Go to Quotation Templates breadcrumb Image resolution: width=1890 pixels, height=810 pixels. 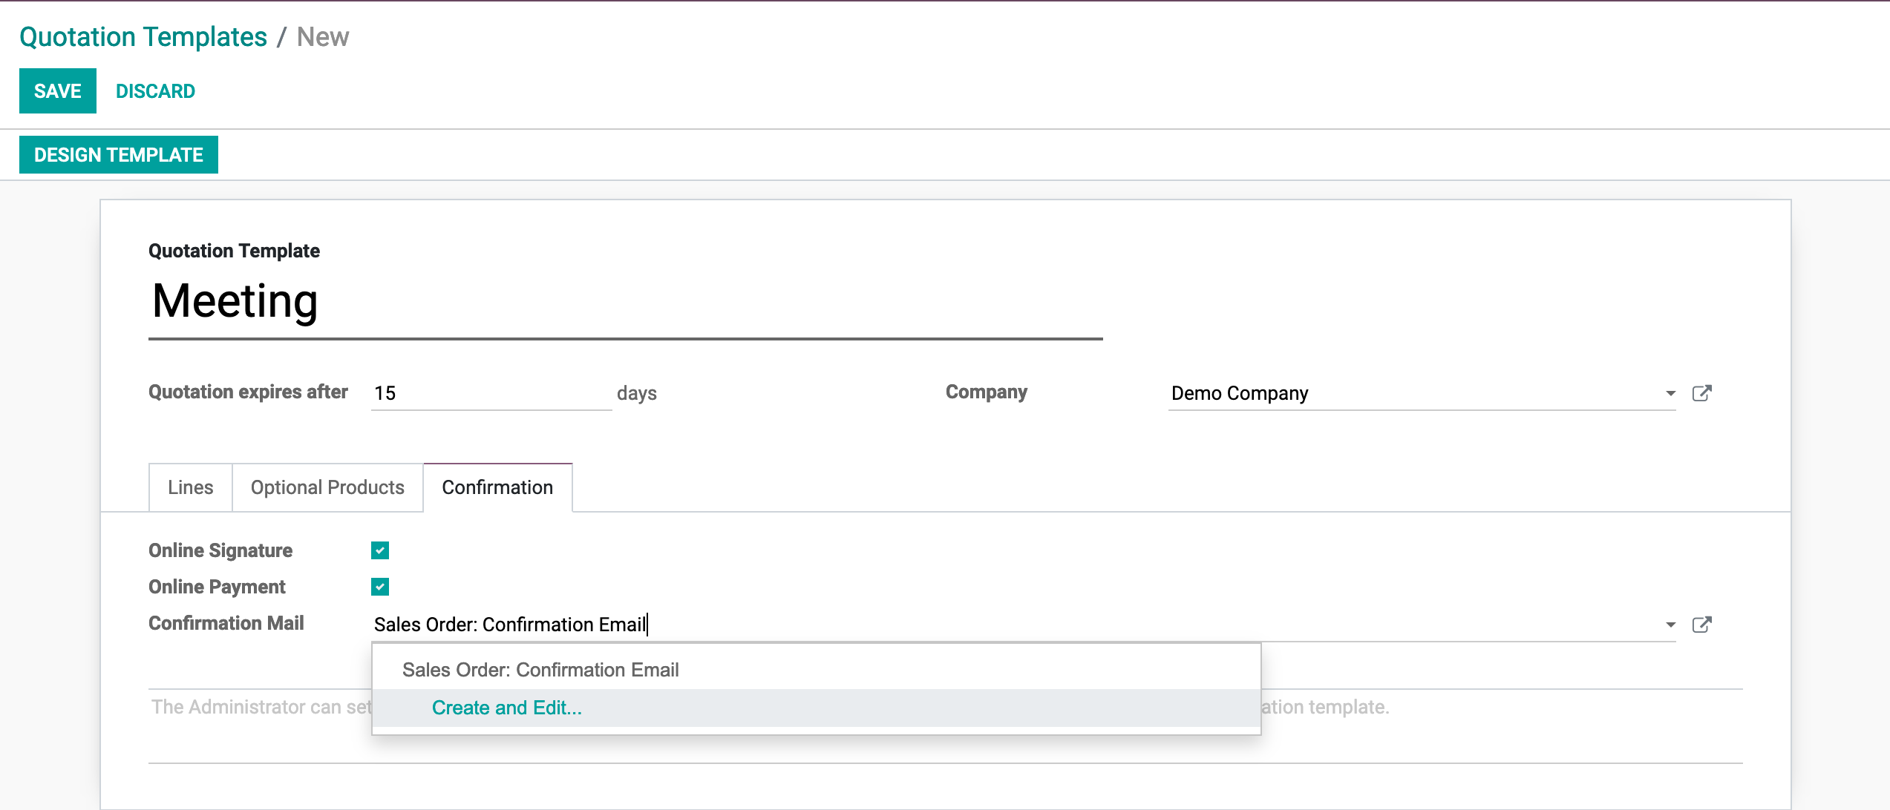(143, 37)
